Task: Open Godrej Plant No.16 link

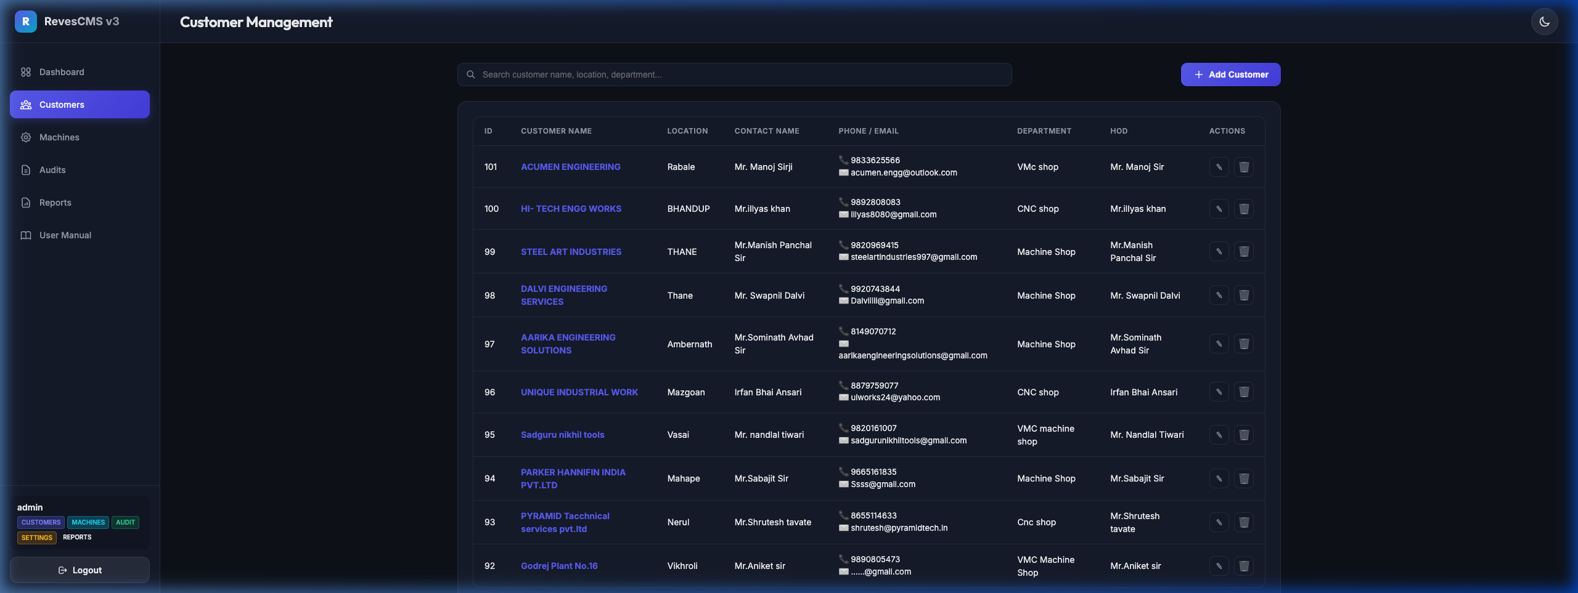Action: pyautogui.click(x=559, y=566)
